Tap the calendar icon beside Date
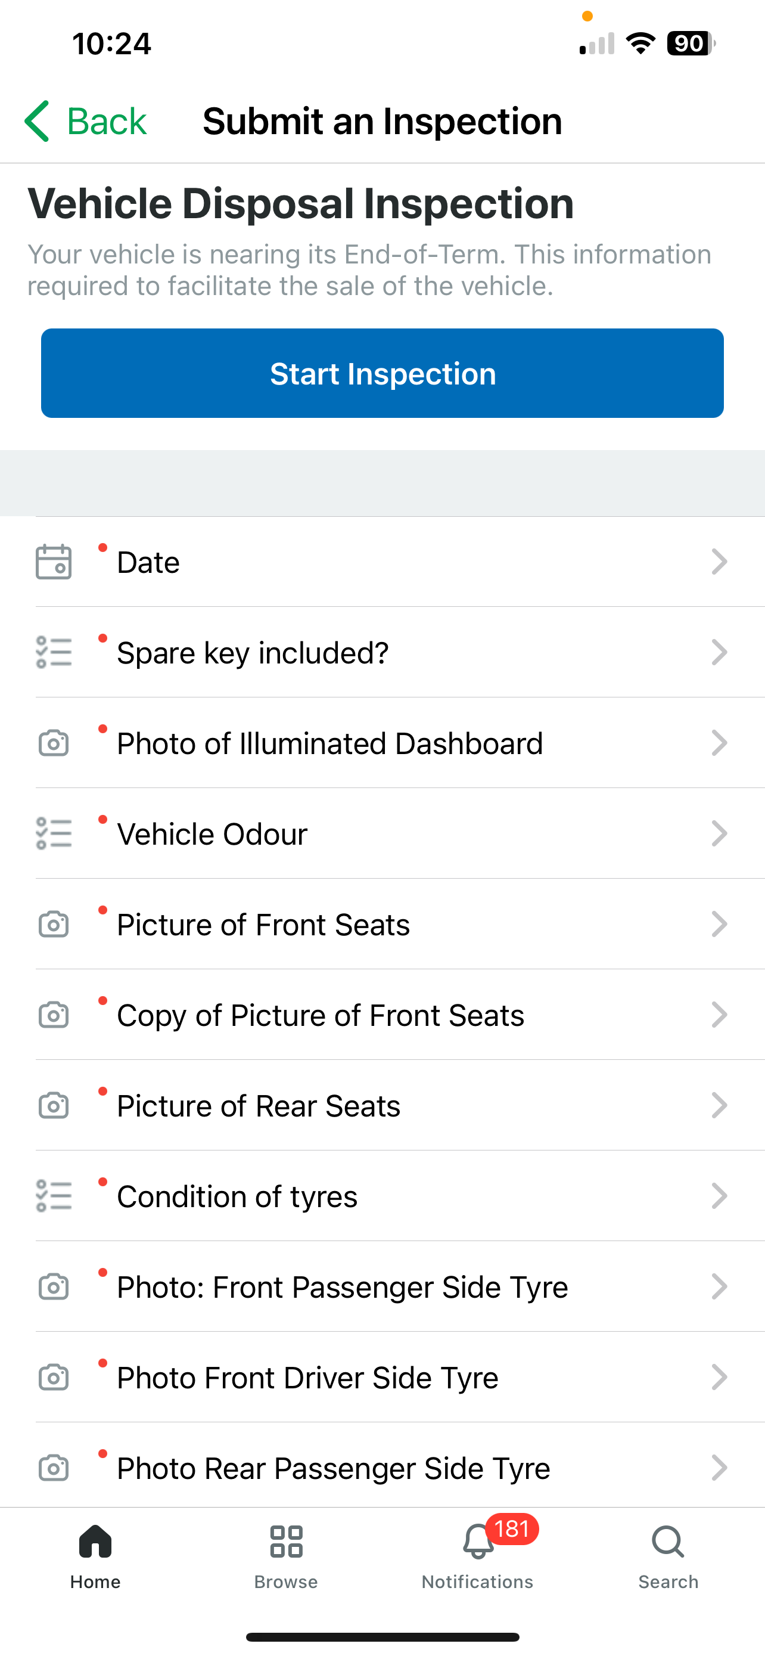 [53, 562]
